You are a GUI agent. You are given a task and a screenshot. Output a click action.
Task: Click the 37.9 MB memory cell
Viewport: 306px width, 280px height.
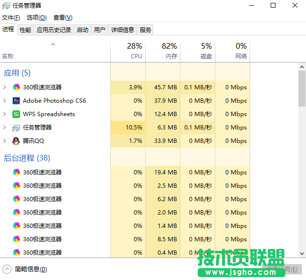pos(163,101)
